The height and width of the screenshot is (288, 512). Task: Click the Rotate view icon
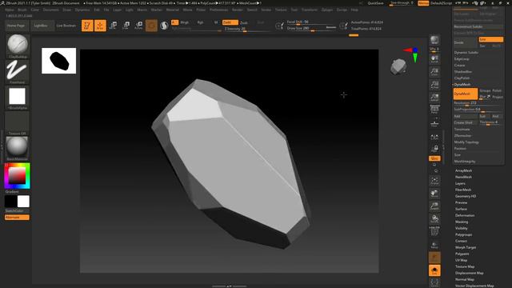point(434,219)
